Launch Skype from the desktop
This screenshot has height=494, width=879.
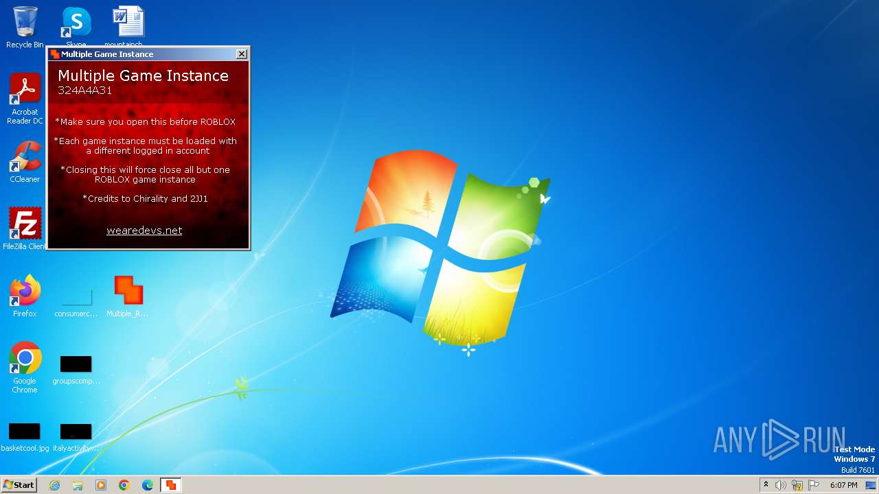pyautogui.click(x=76, y=26)
